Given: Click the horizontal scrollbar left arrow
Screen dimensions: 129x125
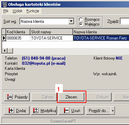Looking at the screenshot, I should (5, 50).
